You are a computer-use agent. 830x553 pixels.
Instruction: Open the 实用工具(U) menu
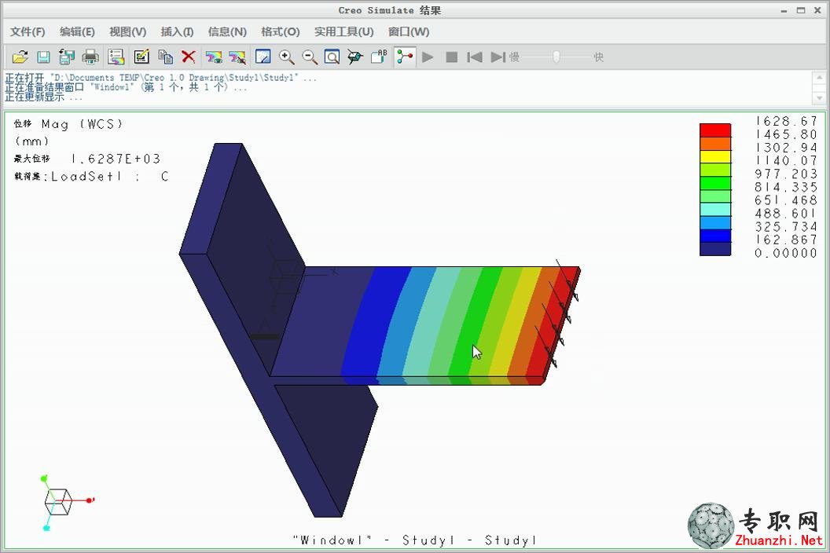click(x=344, y=31)
